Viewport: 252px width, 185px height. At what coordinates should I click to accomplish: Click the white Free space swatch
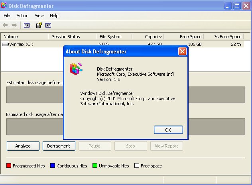[x=137, y=165]
